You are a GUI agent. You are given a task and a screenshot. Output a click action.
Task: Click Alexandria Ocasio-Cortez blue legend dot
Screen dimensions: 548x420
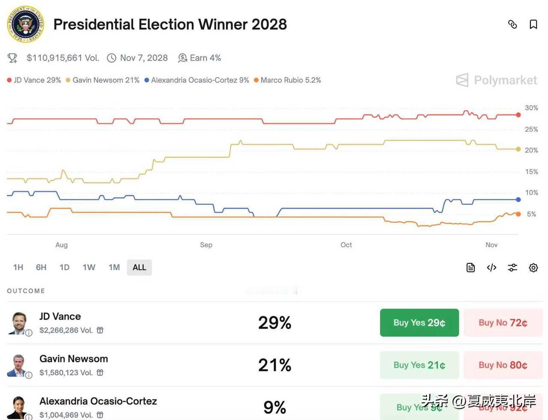point(147,80)
